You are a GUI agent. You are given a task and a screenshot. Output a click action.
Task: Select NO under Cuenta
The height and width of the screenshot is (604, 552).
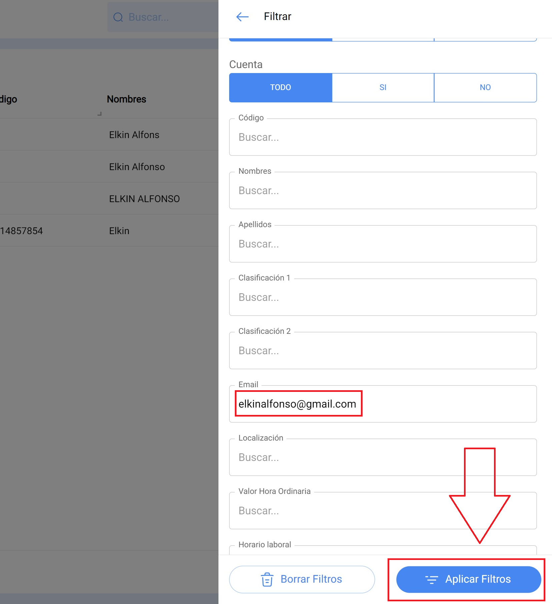(x=485, y=87)
